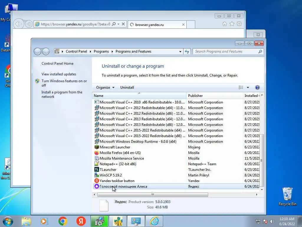Sort the list by Name column
The height and width of the screenshot is (227, 302).
tap(139, 96)
